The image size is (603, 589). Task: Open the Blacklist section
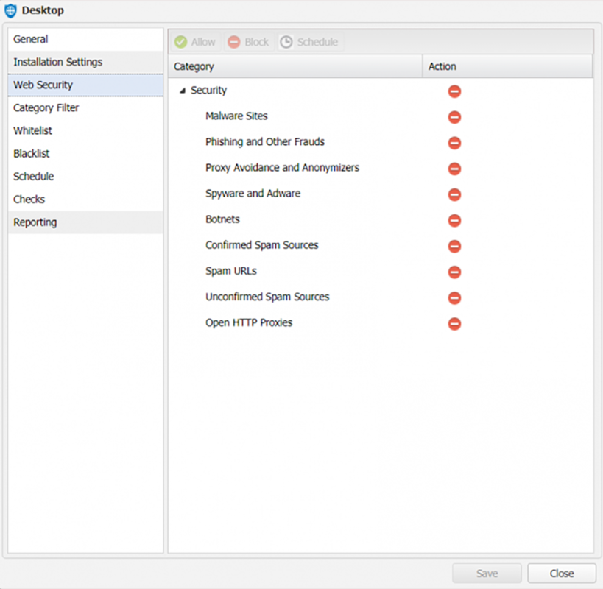pos(85,153)
